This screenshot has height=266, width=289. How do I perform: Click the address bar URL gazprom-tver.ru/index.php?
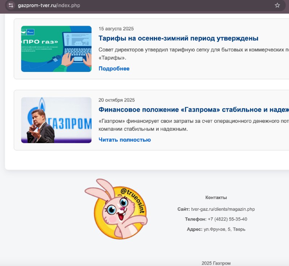point(49,5)
